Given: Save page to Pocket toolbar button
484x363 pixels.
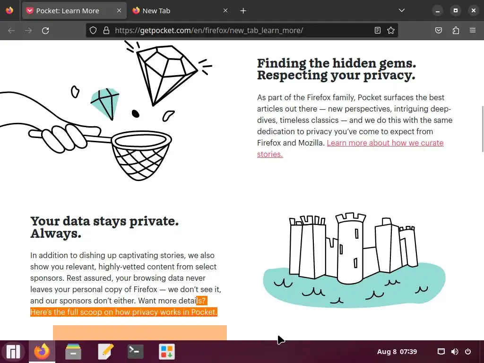Looking at the screenshot, I should pos(439,30).
